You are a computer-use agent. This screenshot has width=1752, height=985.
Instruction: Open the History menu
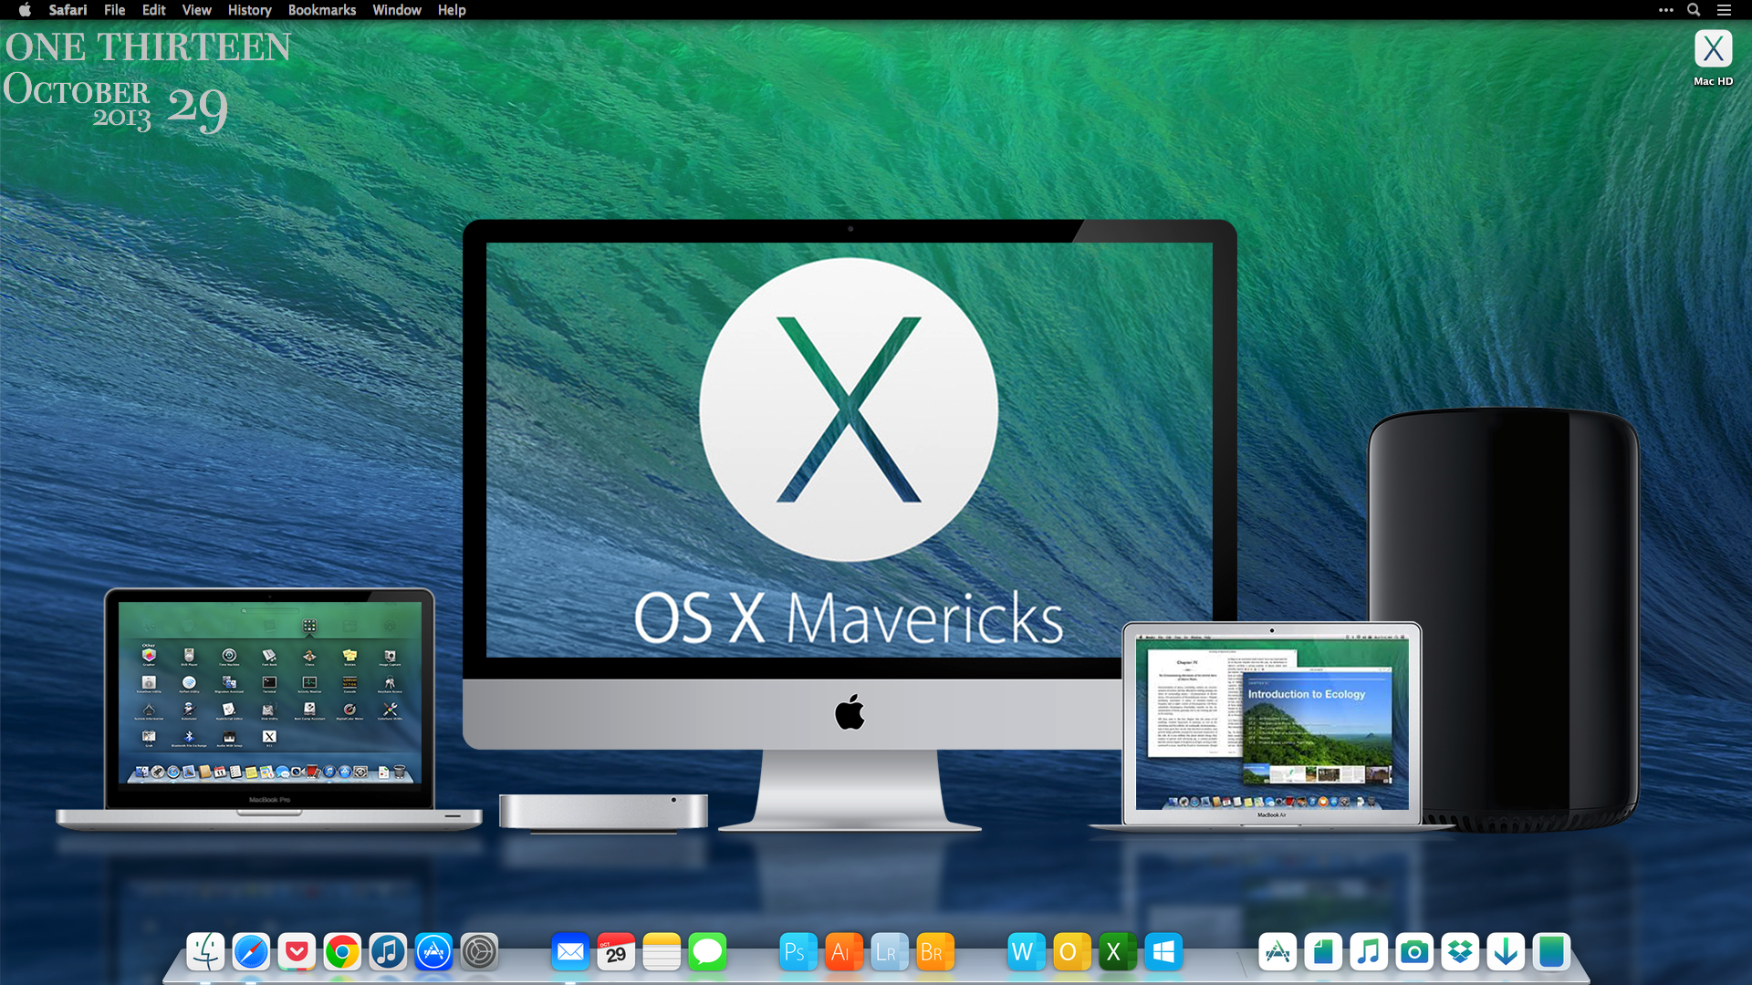coord(249,10)
